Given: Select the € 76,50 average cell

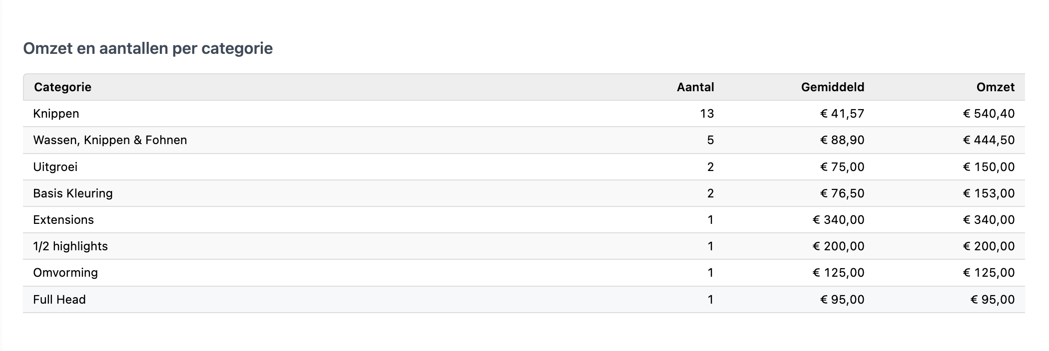Looking at the screenshot, I should pos(842,193).
